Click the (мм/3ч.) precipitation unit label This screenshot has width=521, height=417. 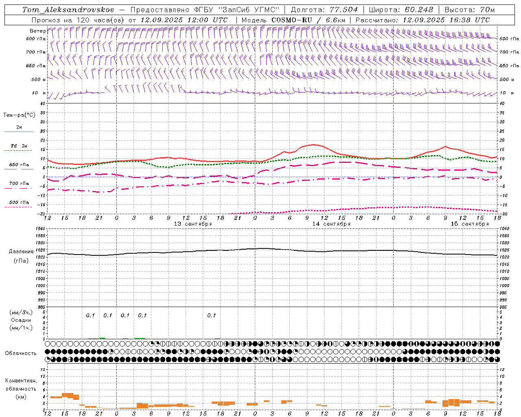tap(21, 312)
